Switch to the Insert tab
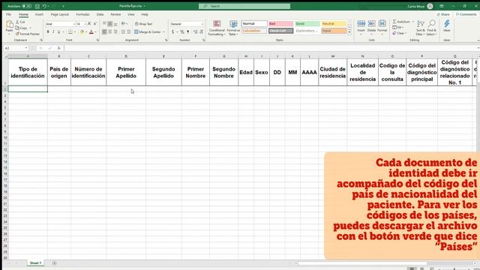 pyautogui.click(x=39, y=14)
